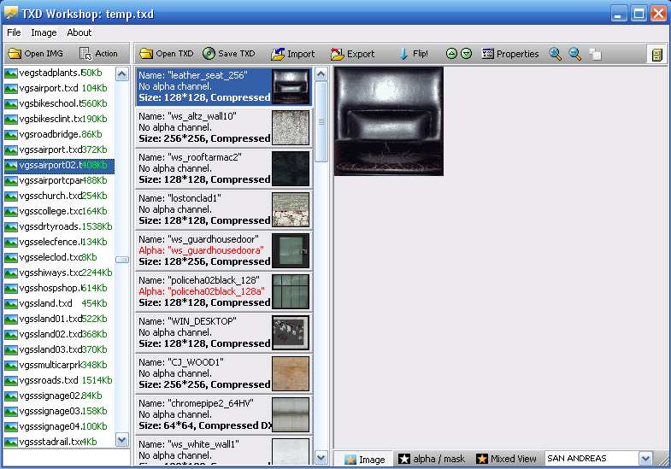
Task: Select ws_white_wall1 texture entry
Action: (x=223, y=450)
